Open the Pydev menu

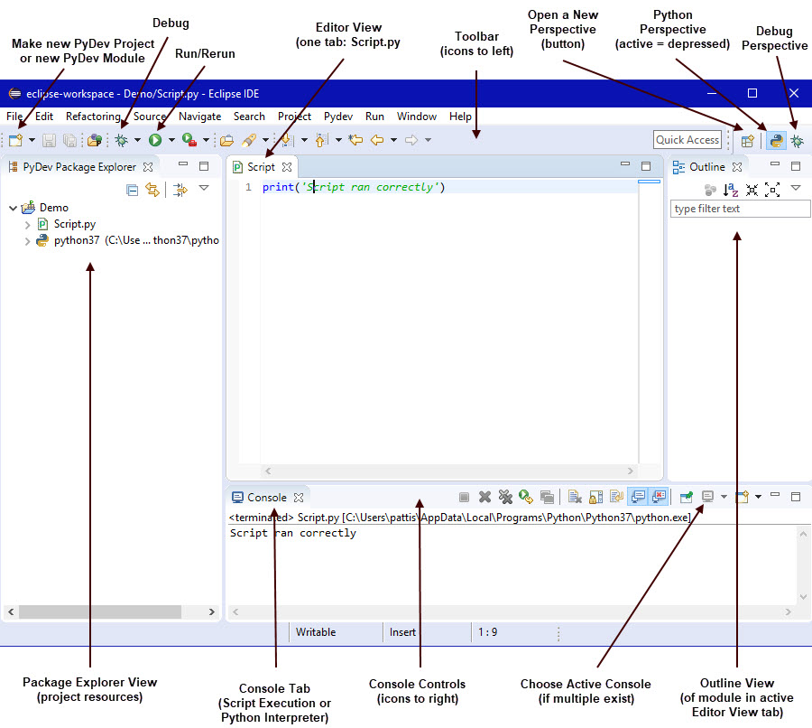338,117
